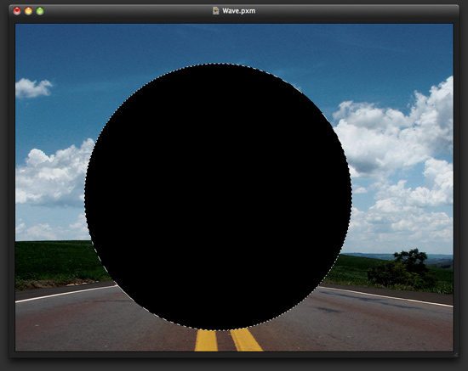
Task: Click the left yellow road stripe
Action: click(x=206, y=340)
